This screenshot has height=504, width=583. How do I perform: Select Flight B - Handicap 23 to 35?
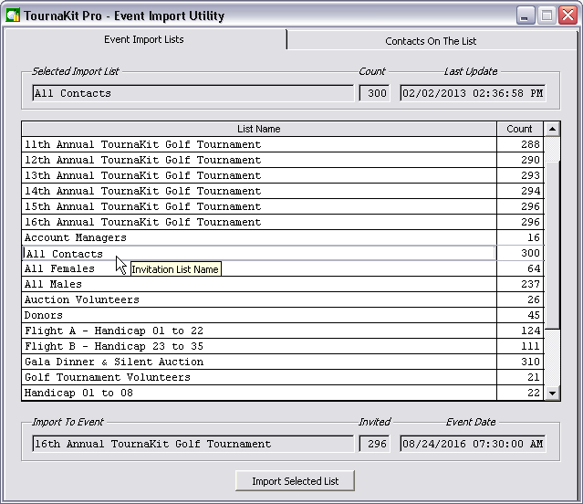click(x=259, y=346)
